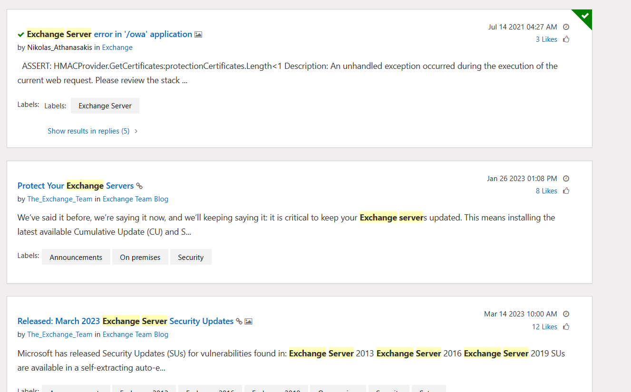Click the Jul 14 2021 04:27 AM timestamp
This screenshot has width=631, height=392.
523,27
